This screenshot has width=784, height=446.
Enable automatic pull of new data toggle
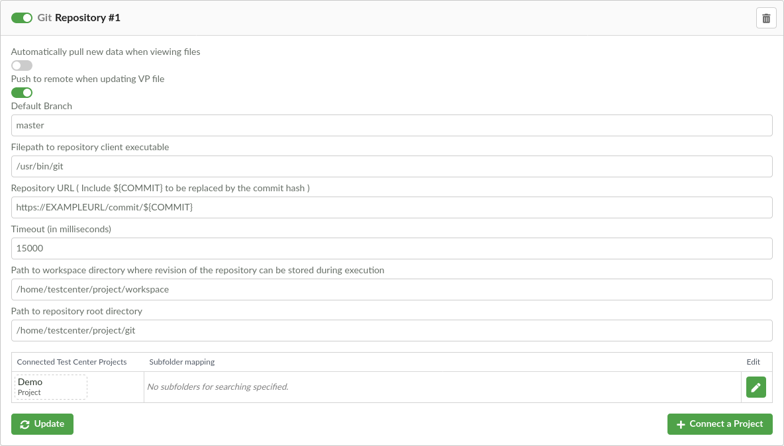(x=22, y=66)
